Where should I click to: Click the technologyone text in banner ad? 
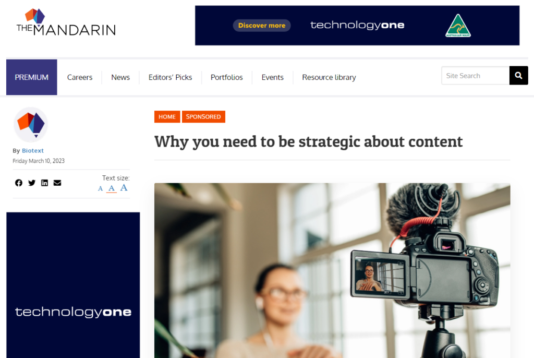coord(357,25)
